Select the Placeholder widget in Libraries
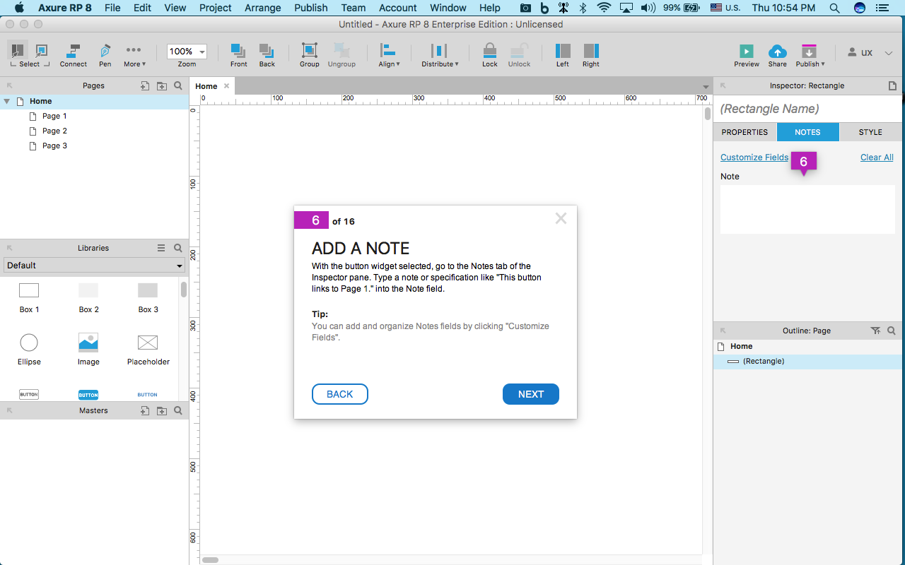This screenshot has width=905, height=565. pos(148,349)
